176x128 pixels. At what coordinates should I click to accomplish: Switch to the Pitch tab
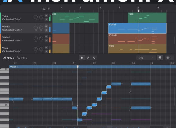(22, 58)
